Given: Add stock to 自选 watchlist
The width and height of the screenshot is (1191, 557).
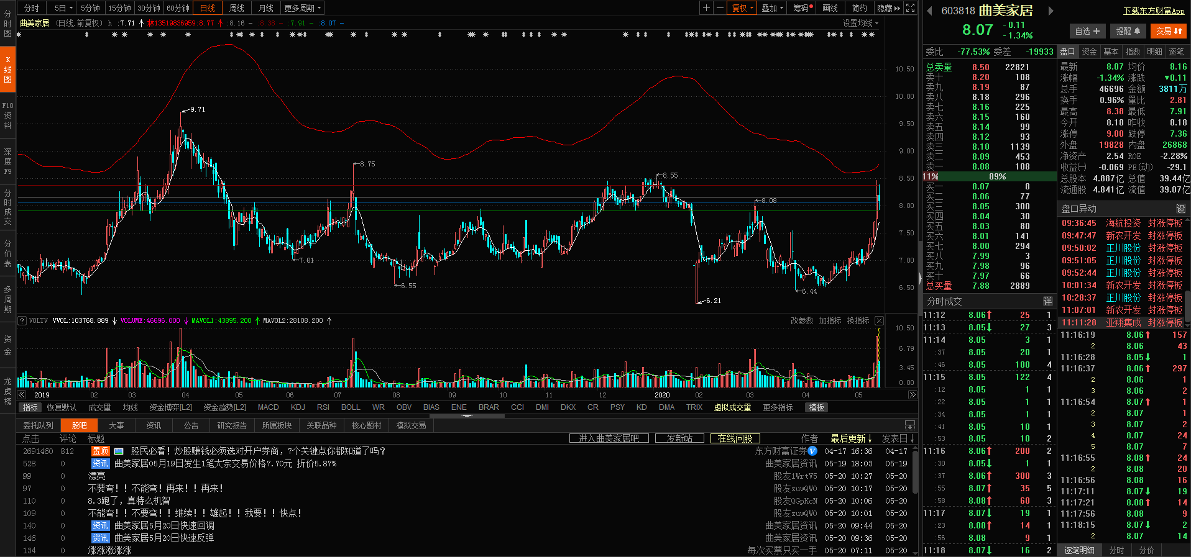Looking at the screenshot, I should pyautogui.click(x=1088, y=31).
